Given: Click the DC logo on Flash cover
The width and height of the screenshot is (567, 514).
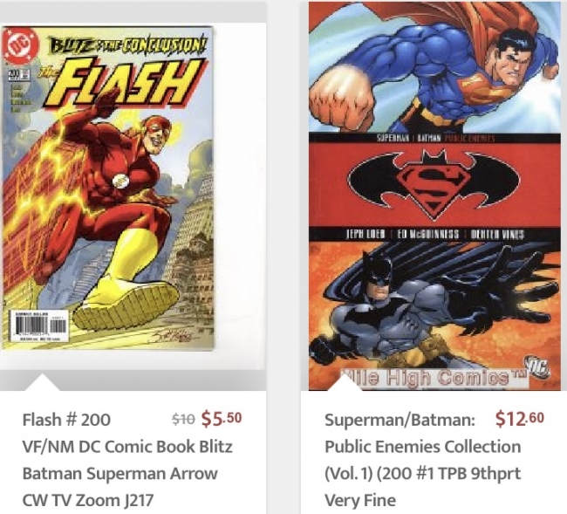Looking at the screenshot, I should 20,46.
